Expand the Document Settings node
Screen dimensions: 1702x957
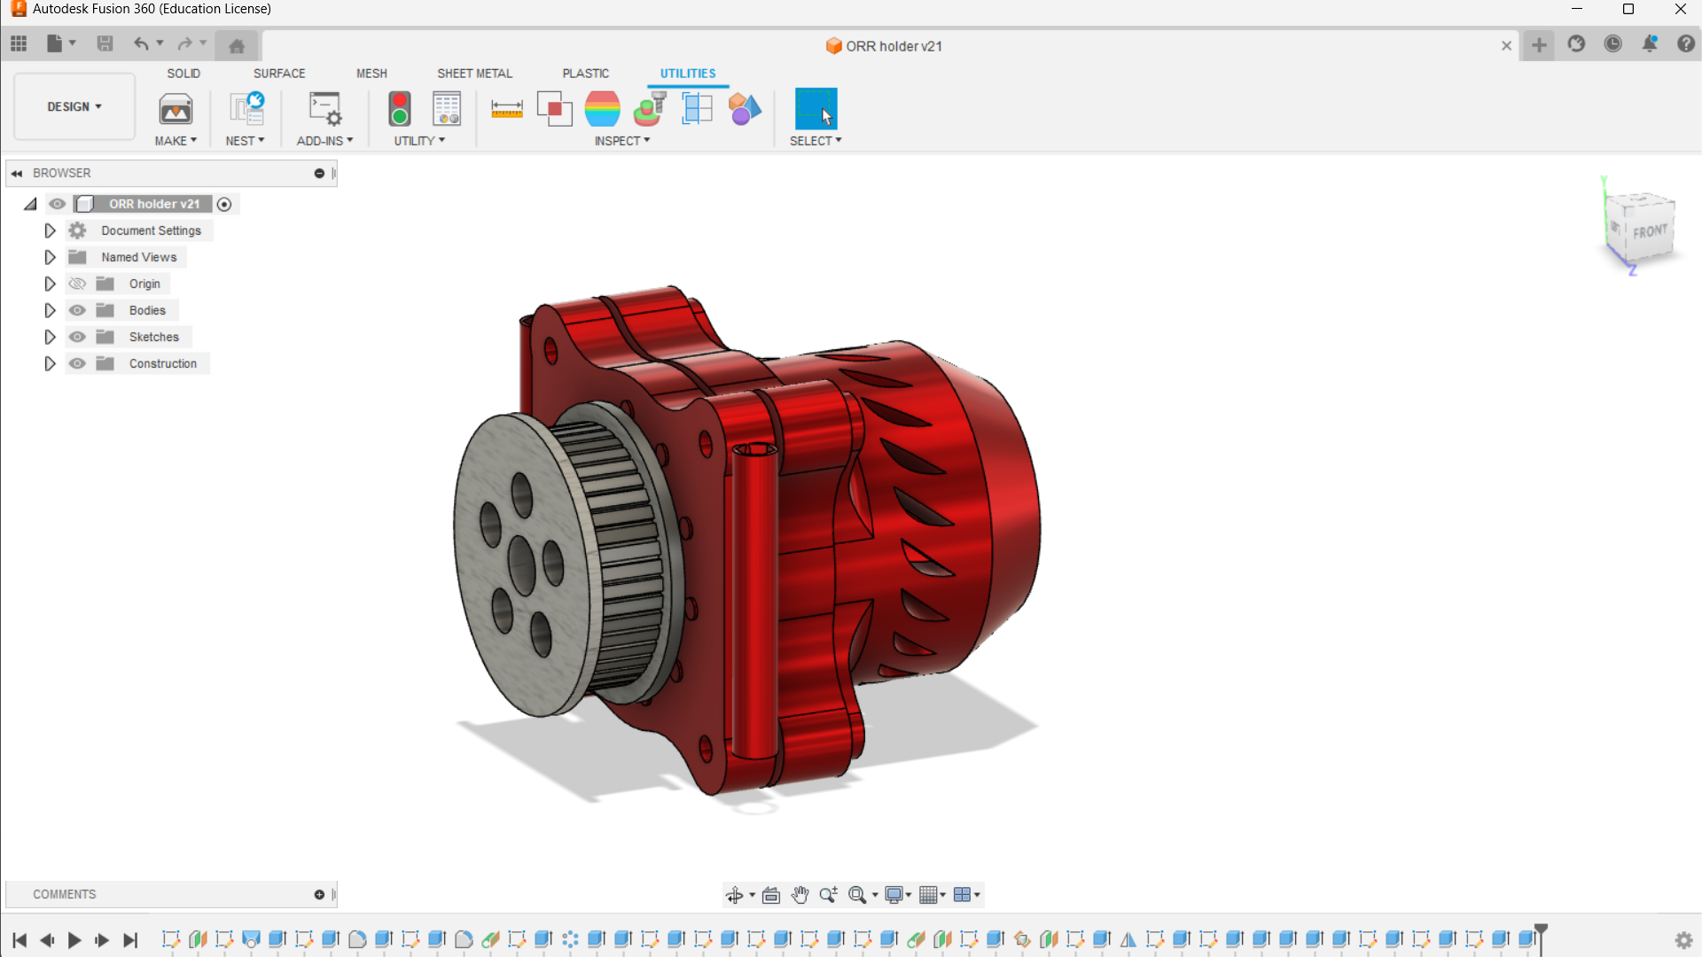(x=50, y=230)
